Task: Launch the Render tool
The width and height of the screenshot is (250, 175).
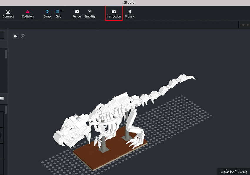Action: click(77, 14)
